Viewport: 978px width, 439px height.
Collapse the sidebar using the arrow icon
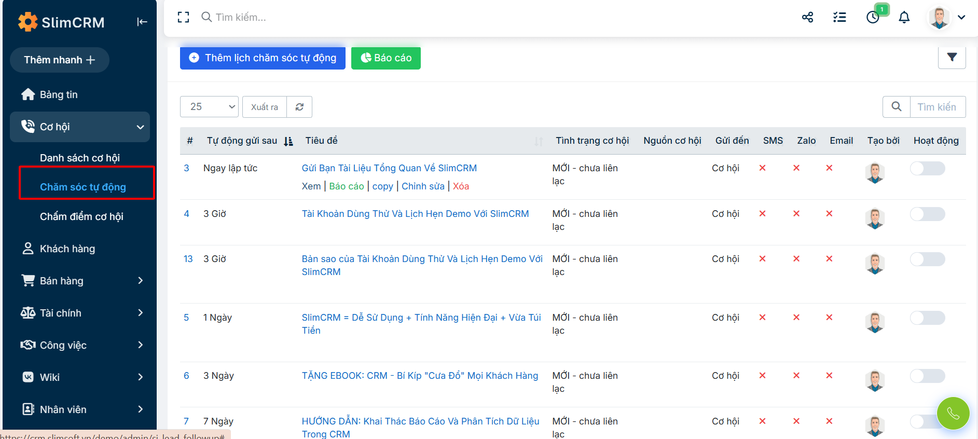(x=142, y=22)
